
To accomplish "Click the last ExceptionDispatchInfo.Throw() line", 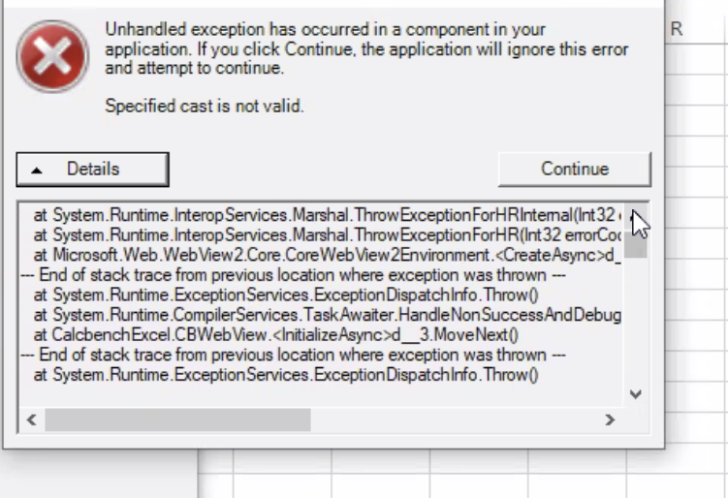I will (x=286, y=375).
